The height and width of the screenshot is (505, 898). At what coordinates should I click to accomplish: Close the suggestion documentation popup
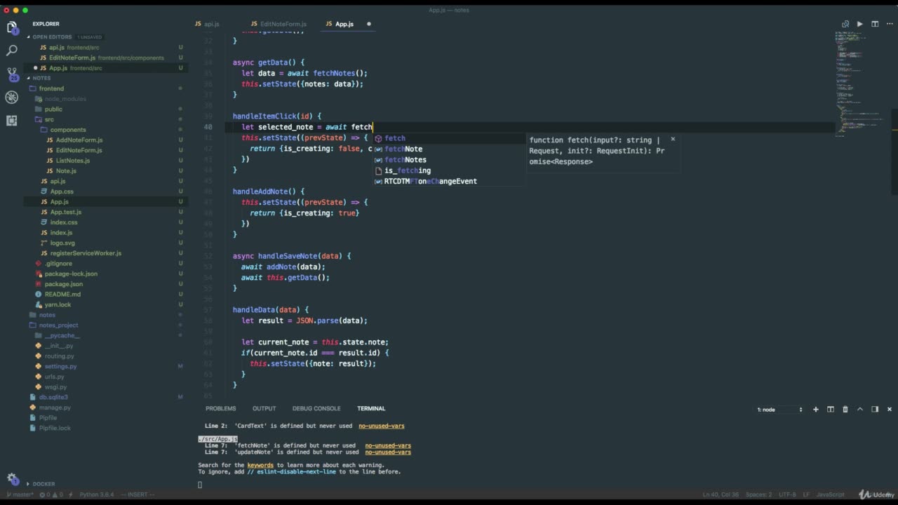pos(673,139)
